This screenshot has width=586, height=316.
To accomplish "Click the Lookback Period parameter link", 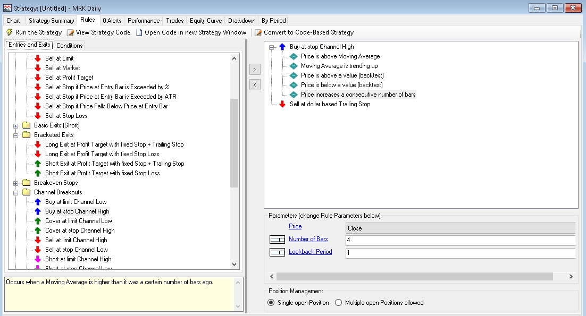I will point(310,252).
